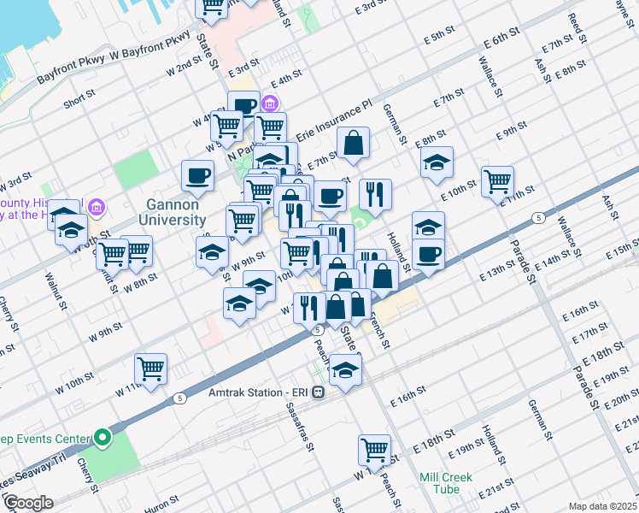This screenshot has height=513, width=639.
Task: Click the Erie Insurance Pl street label
Action: pyautogui.click(x=334, y=121)
